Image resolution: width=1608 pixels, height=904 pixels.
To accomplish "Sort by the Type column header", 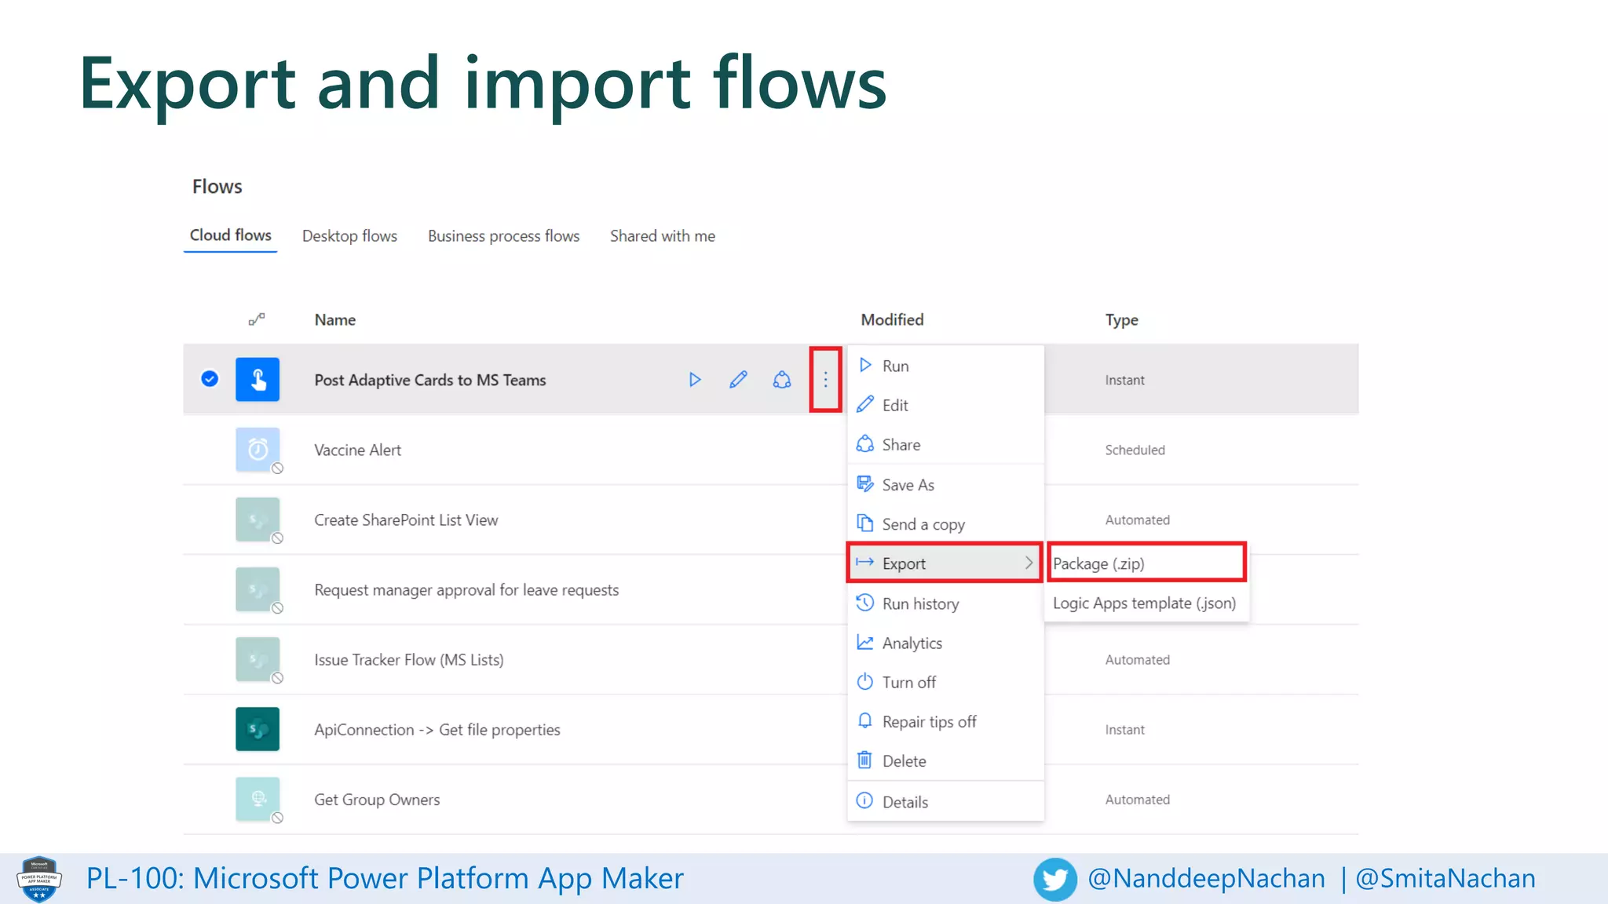I will point(1121,319).
